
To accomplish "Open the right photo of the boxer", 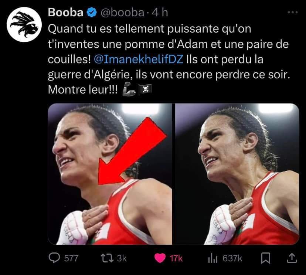I will (237, 174).
